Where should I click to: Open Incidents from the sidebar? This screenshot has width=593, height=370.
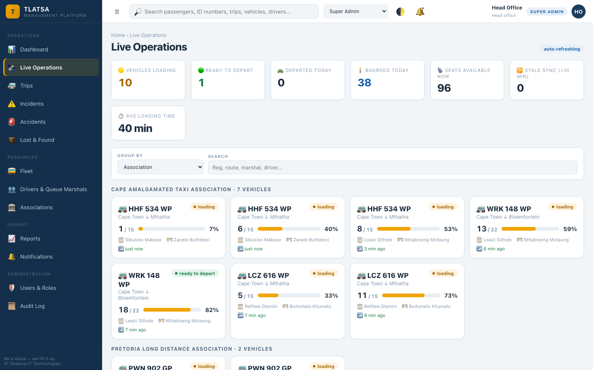51,104
